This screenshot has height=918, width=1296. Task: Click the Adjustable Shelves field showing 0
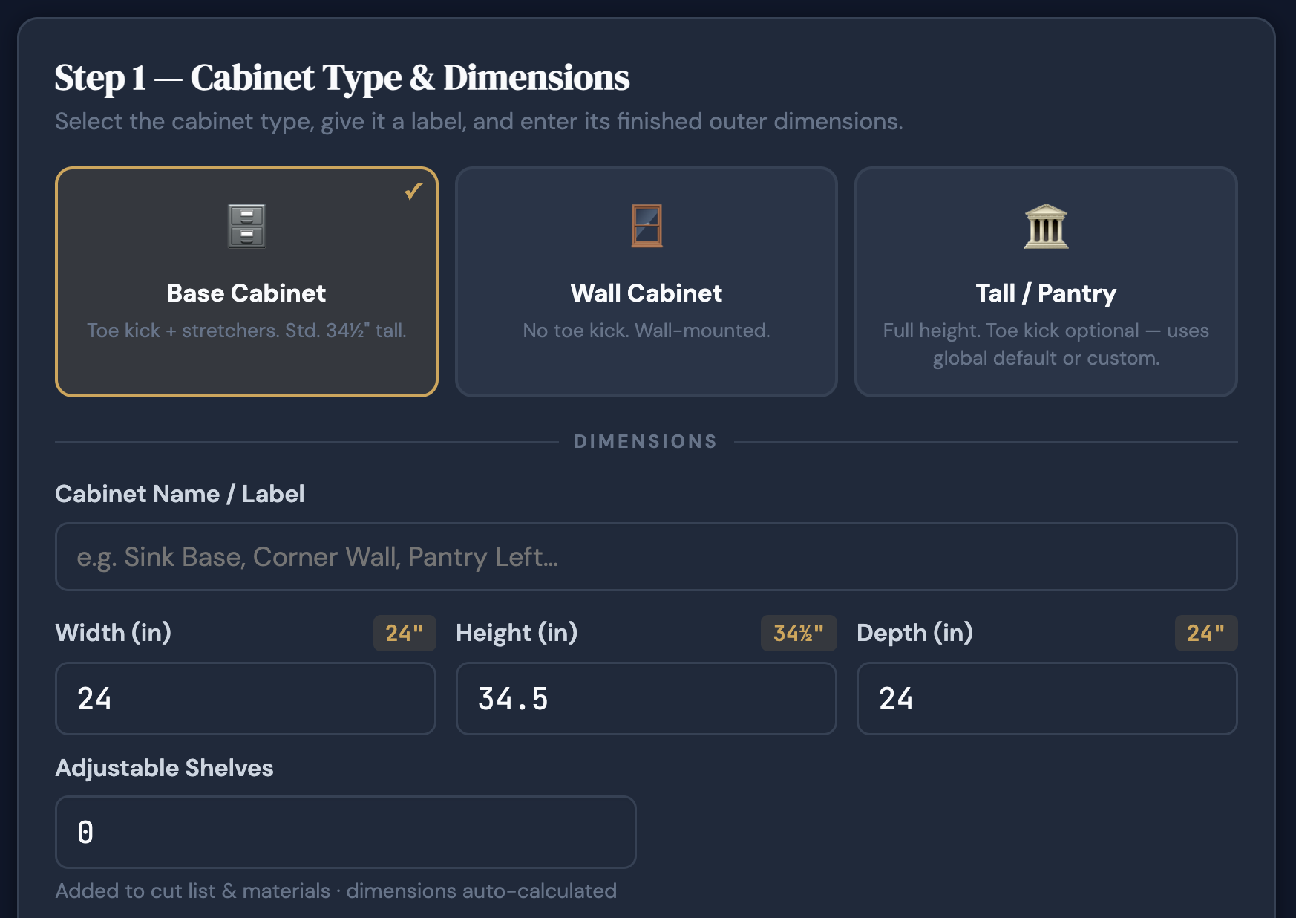pyautogui.click(x=344, y=832)
